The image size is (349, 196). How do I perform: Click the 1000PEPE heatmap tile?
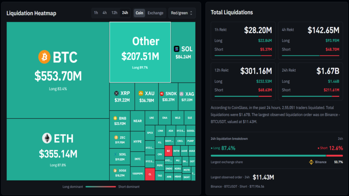coord(137,174)
